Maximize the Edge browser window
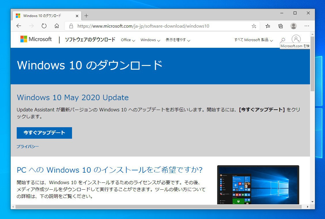Viewport: 325px width, 219px height. [295, 13]
